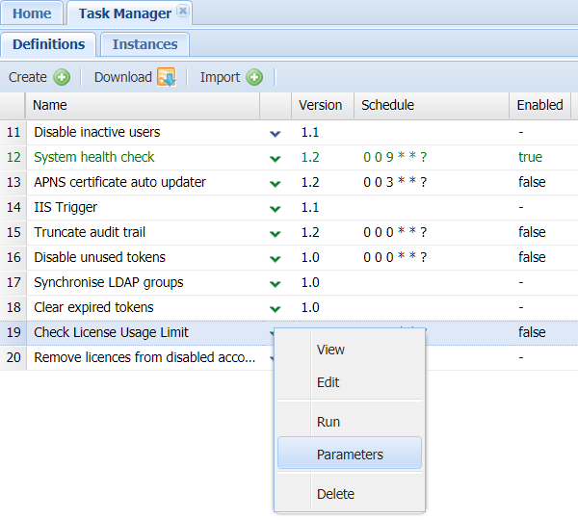Expand arrow for Clear expired tokens row
The height and width of the screenshot is (520, 578).
(x=276, y=308)
